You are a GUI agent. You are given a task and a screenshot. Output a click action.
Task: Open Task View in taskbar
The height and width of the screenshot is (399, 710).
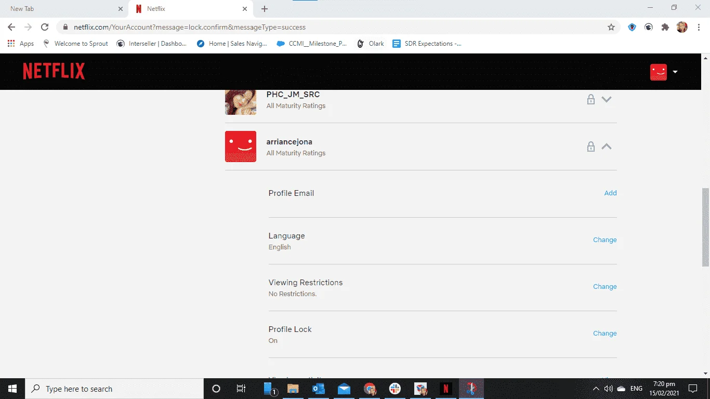(x=241, y=389)
